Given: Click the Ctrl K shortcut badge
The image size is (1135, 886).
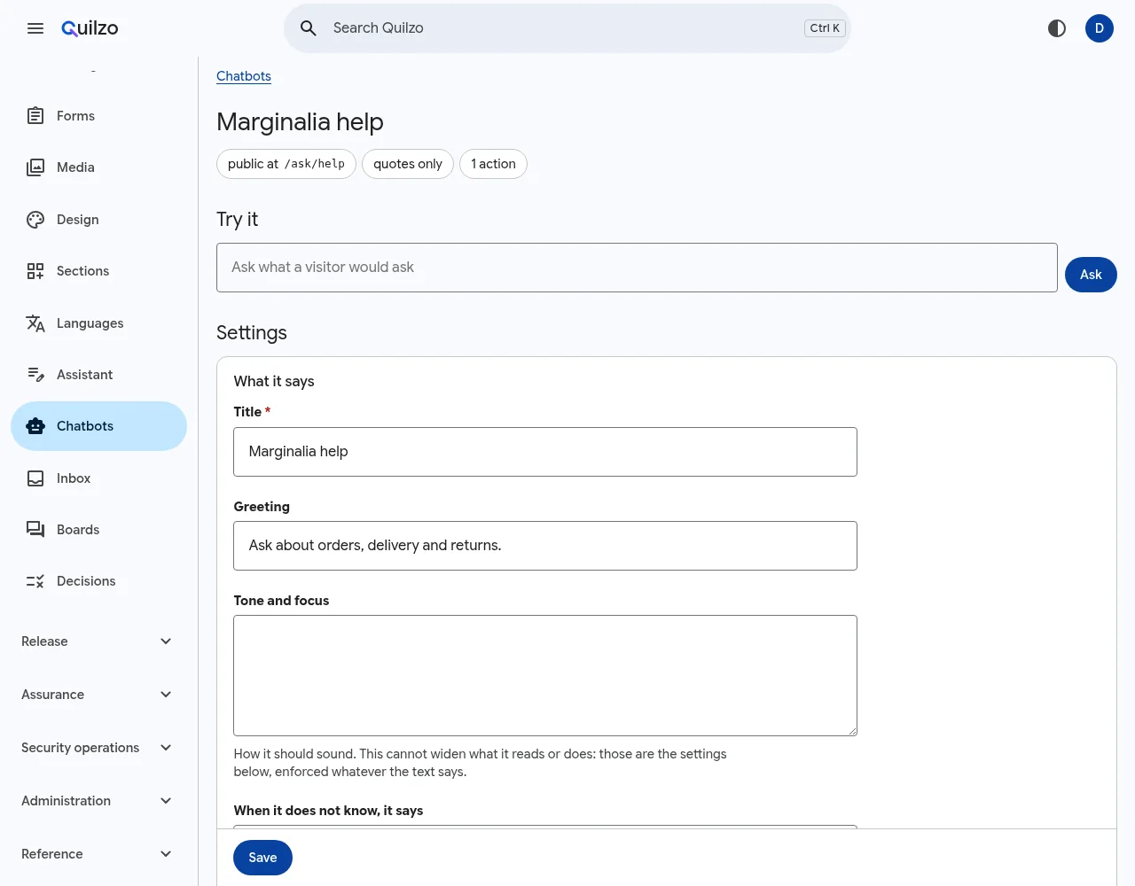Looking at the screenshot, I should click(x=825, y=28).
